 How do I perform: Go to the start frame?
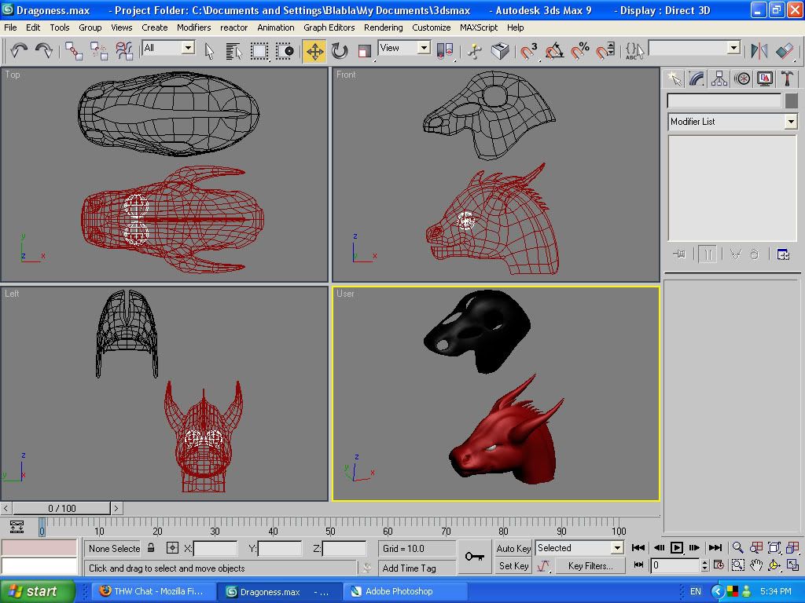coord(638,547)
